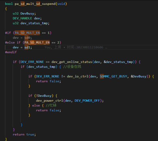
Task: Click the else keyword before //忙碌
Action: coord(36,106)
